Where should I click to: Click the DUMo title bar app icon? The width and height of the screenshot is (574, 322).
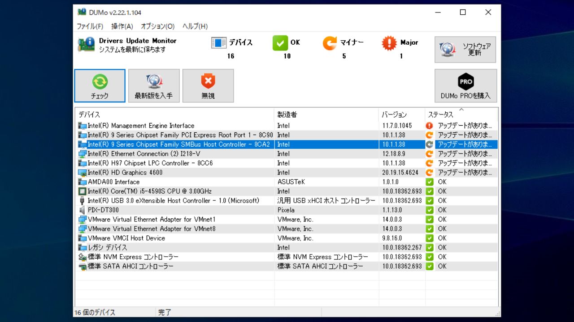pos(82,12)
